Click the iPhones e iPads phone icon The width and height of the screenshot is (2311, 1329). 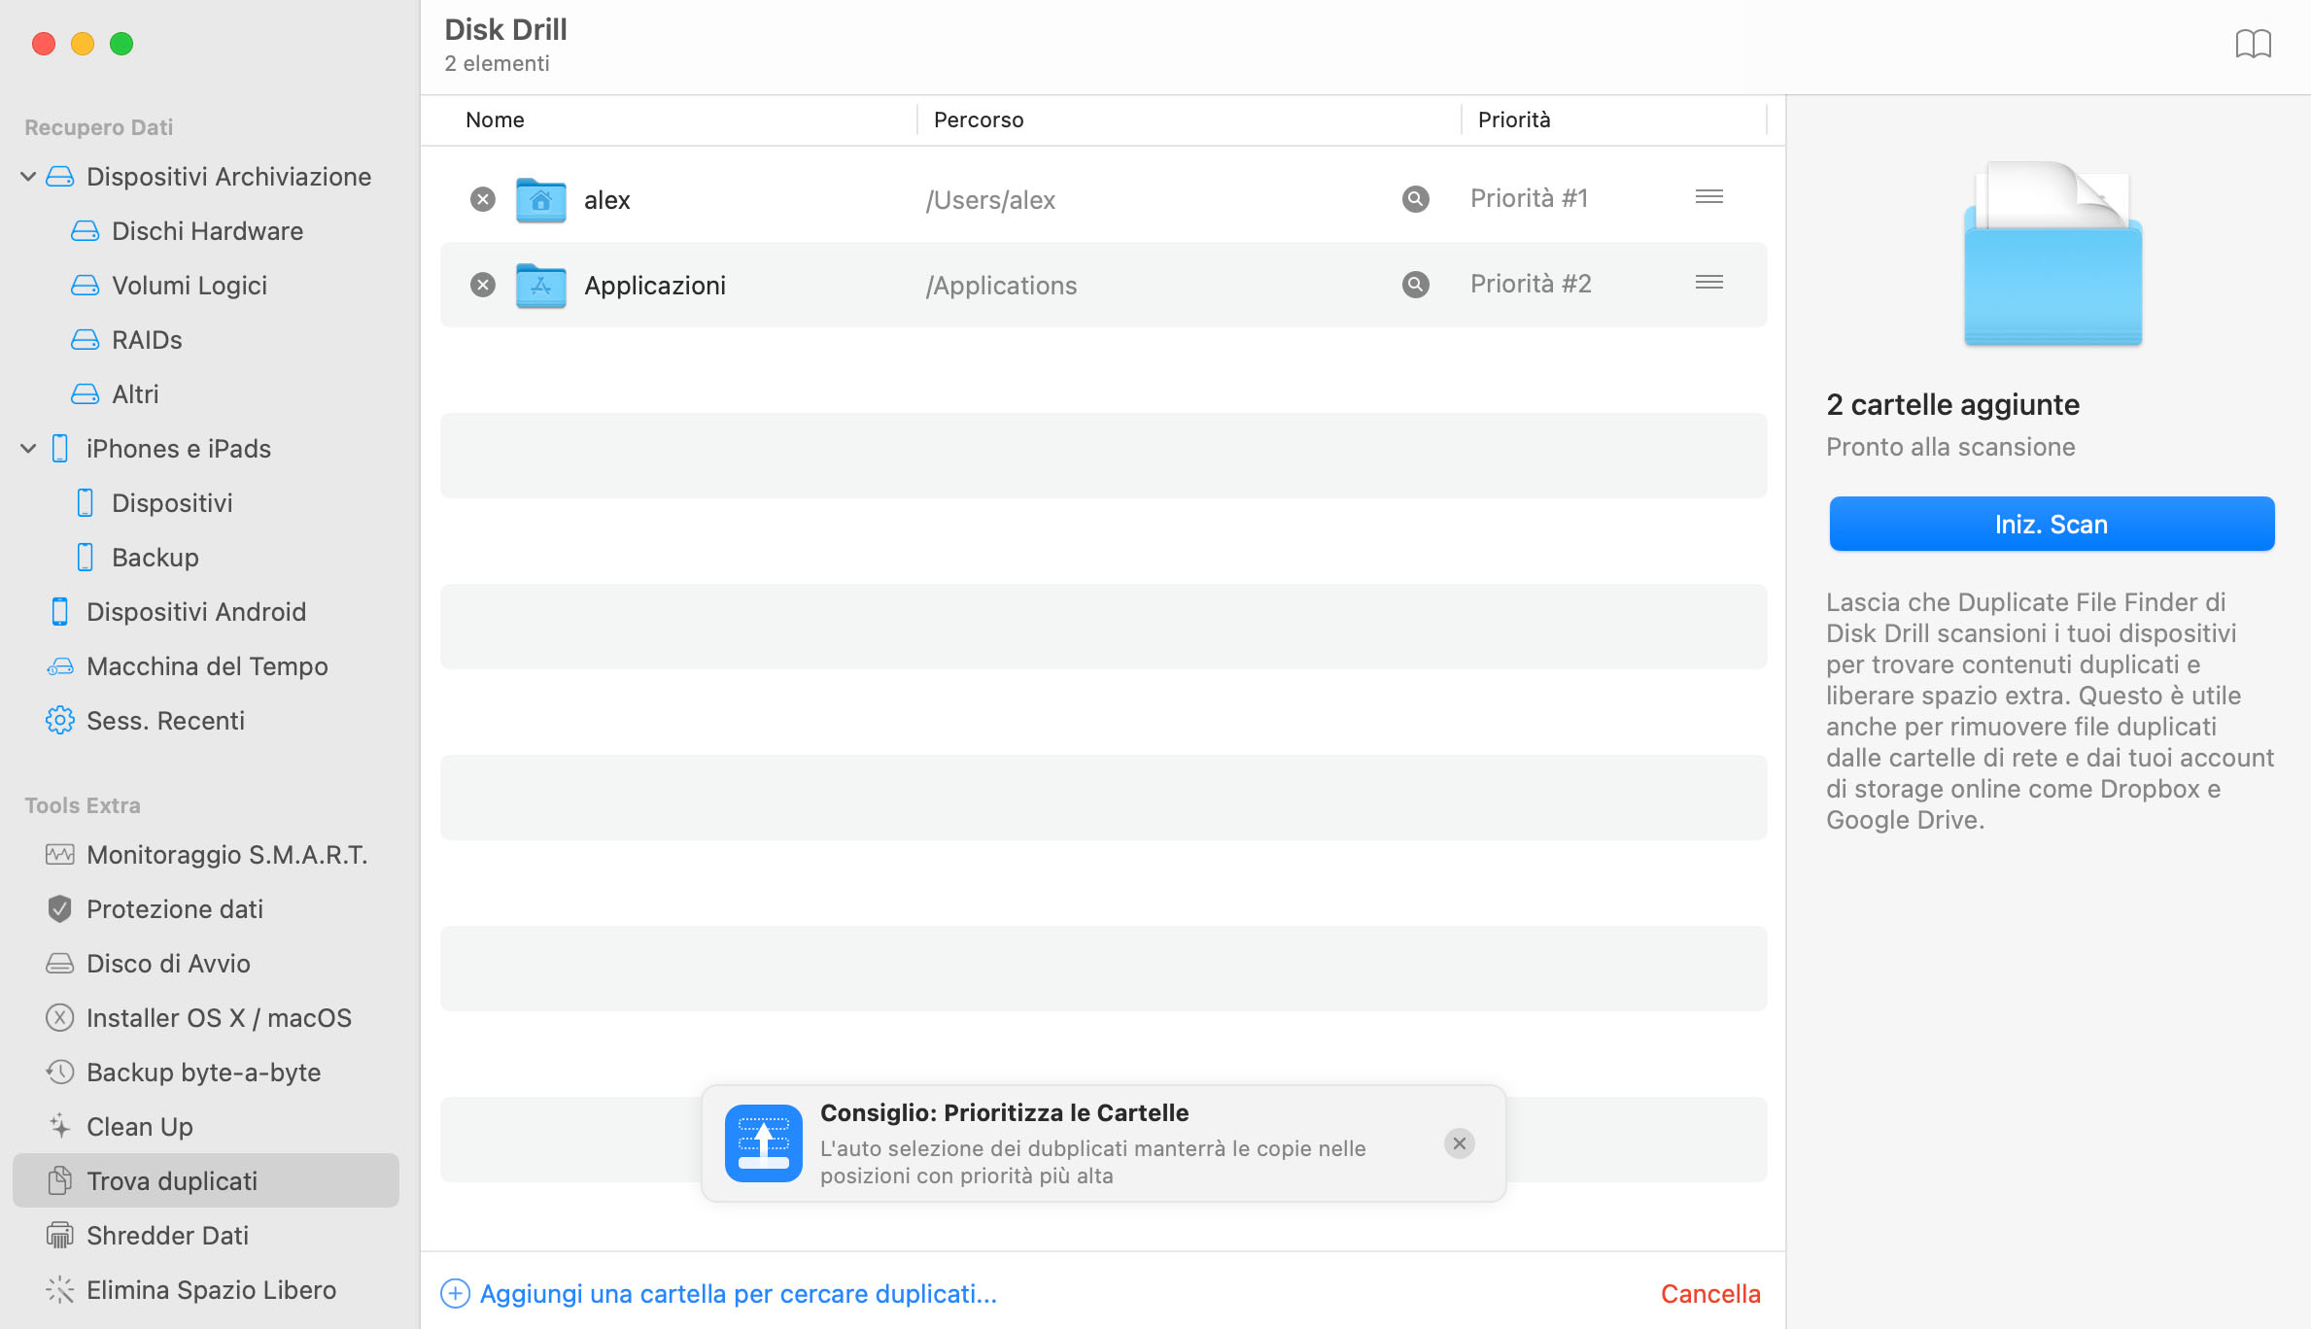pyautogui.click(x=60, y=449)
